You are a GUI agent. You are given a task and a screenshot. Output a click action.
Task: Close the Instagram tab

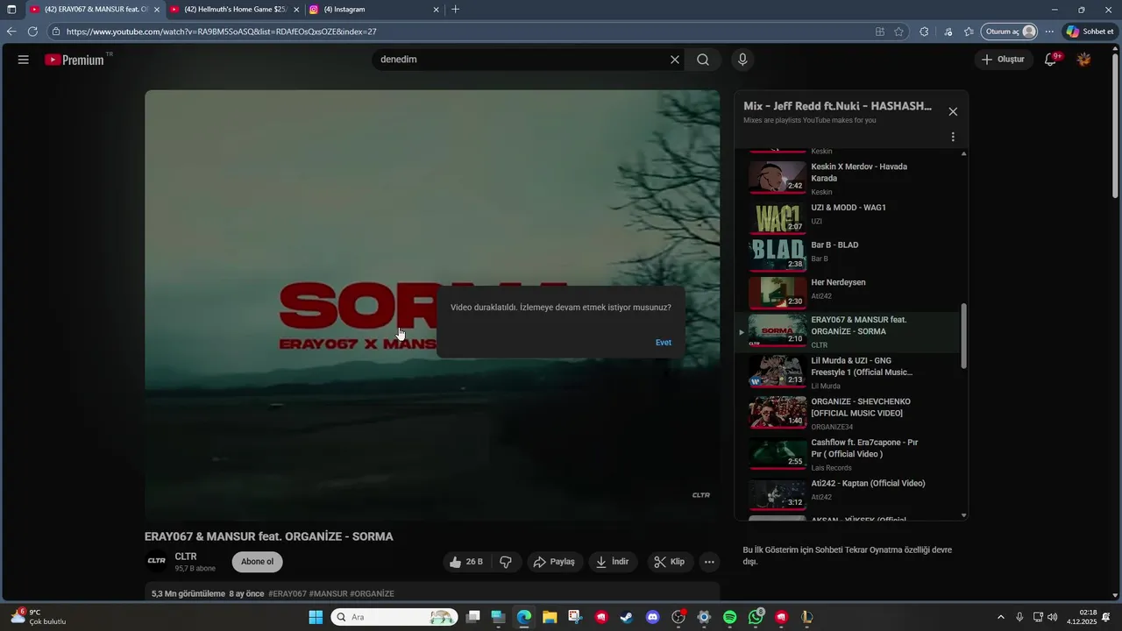437,10
